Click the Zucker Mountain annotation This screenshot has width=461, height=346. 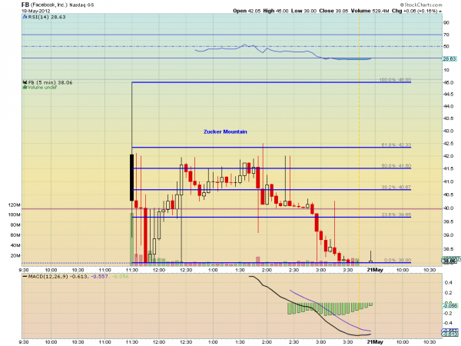pos(225,131)
